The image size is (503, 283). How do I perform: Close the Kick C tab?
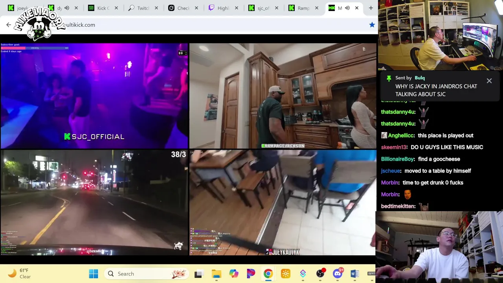pyautogui.click(x=116, y=8)
